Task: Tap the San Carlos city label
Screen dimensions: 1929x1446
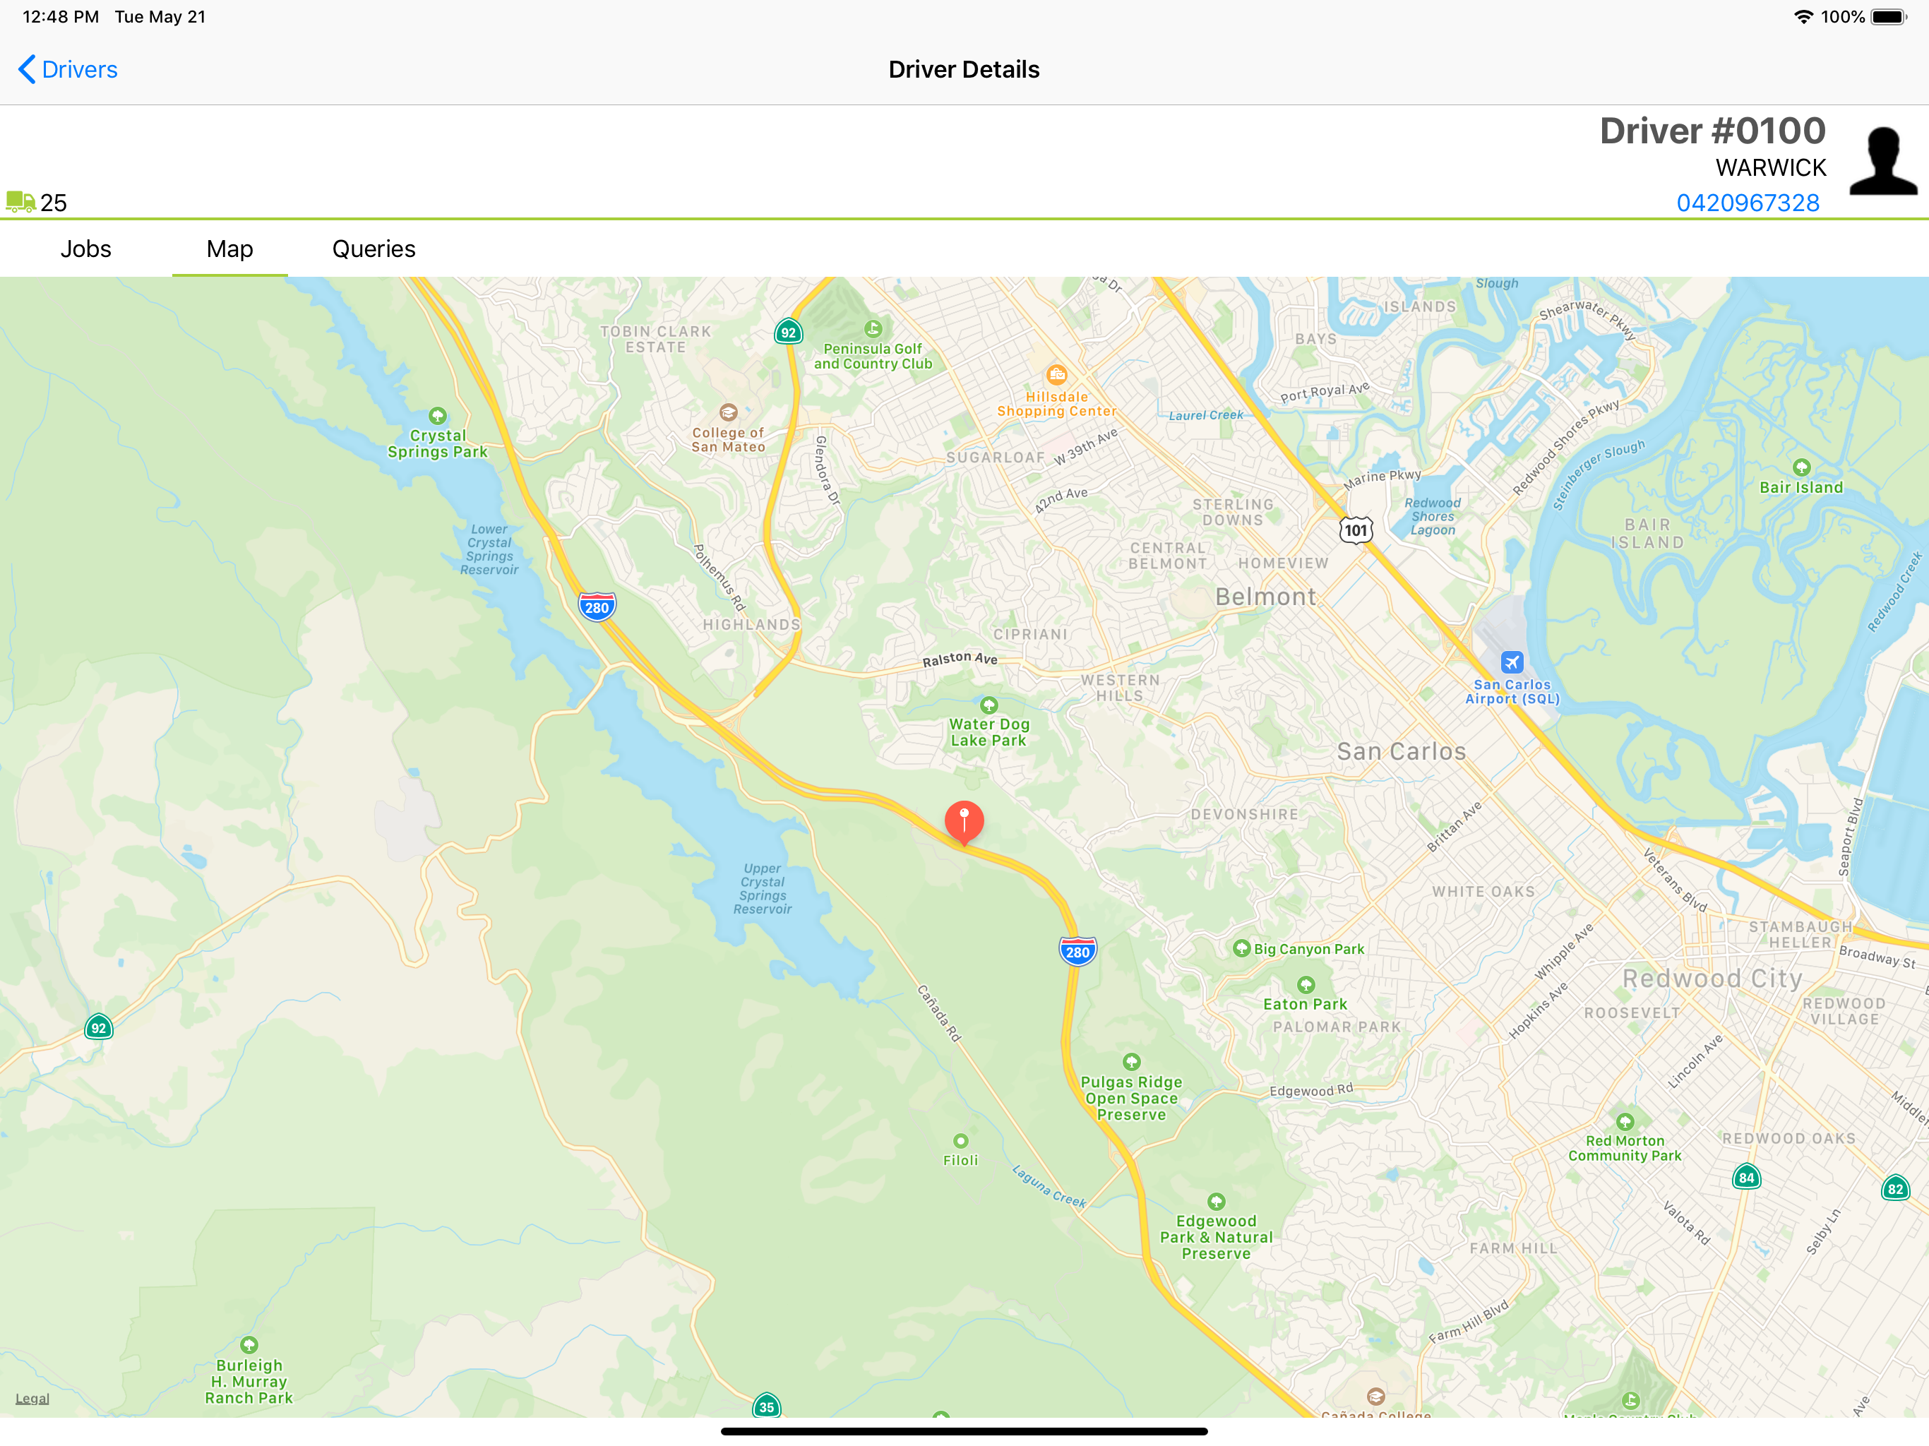Action: coord(1402,751)
